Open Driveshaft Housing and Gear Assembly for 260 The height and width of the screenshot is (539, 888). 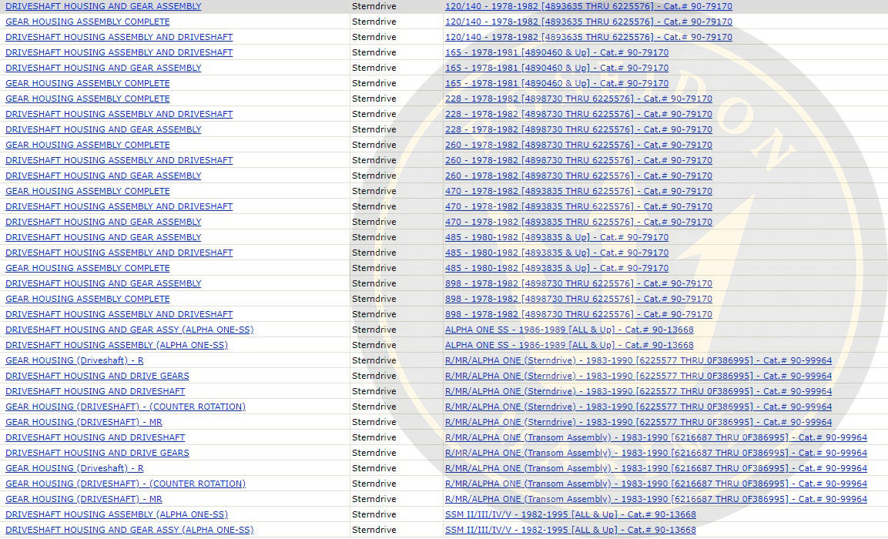[x=103, y=176]
